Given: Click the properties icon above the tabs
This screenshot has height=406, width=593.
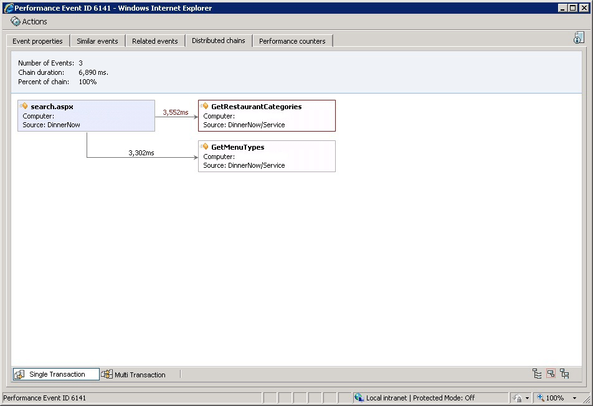Looking at the screenshot, I should pyautogui.click(x=579, y=37).
